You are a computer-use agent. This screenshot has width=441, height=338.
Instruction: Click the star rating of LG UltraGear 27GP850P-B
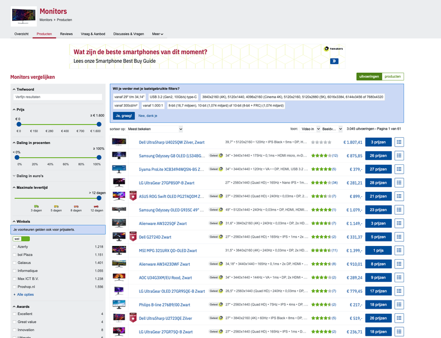pos(321,183)
